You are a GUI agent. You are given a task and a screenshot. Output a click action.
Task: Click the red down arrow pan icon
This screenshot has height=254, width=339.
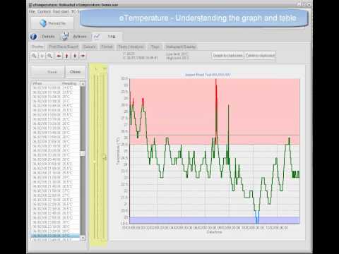pyautogui.click(x=75, y=56)
